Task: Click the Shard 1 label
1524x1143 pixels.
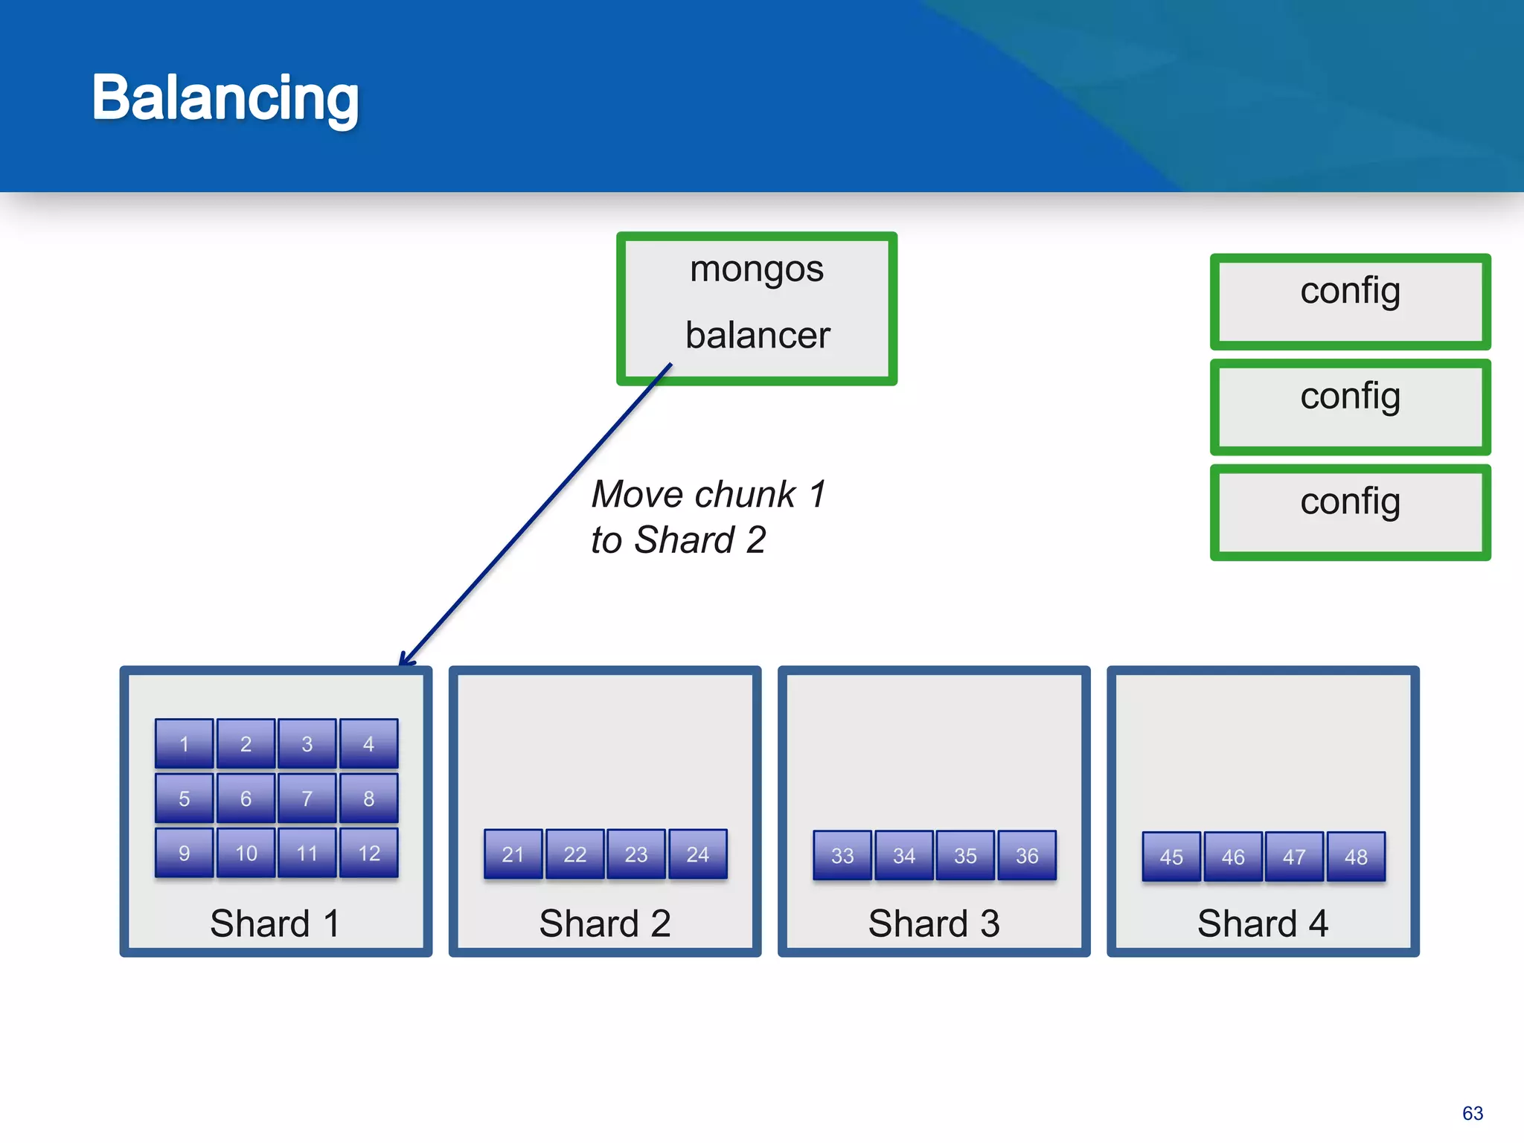Action: (x=275, y=923)
